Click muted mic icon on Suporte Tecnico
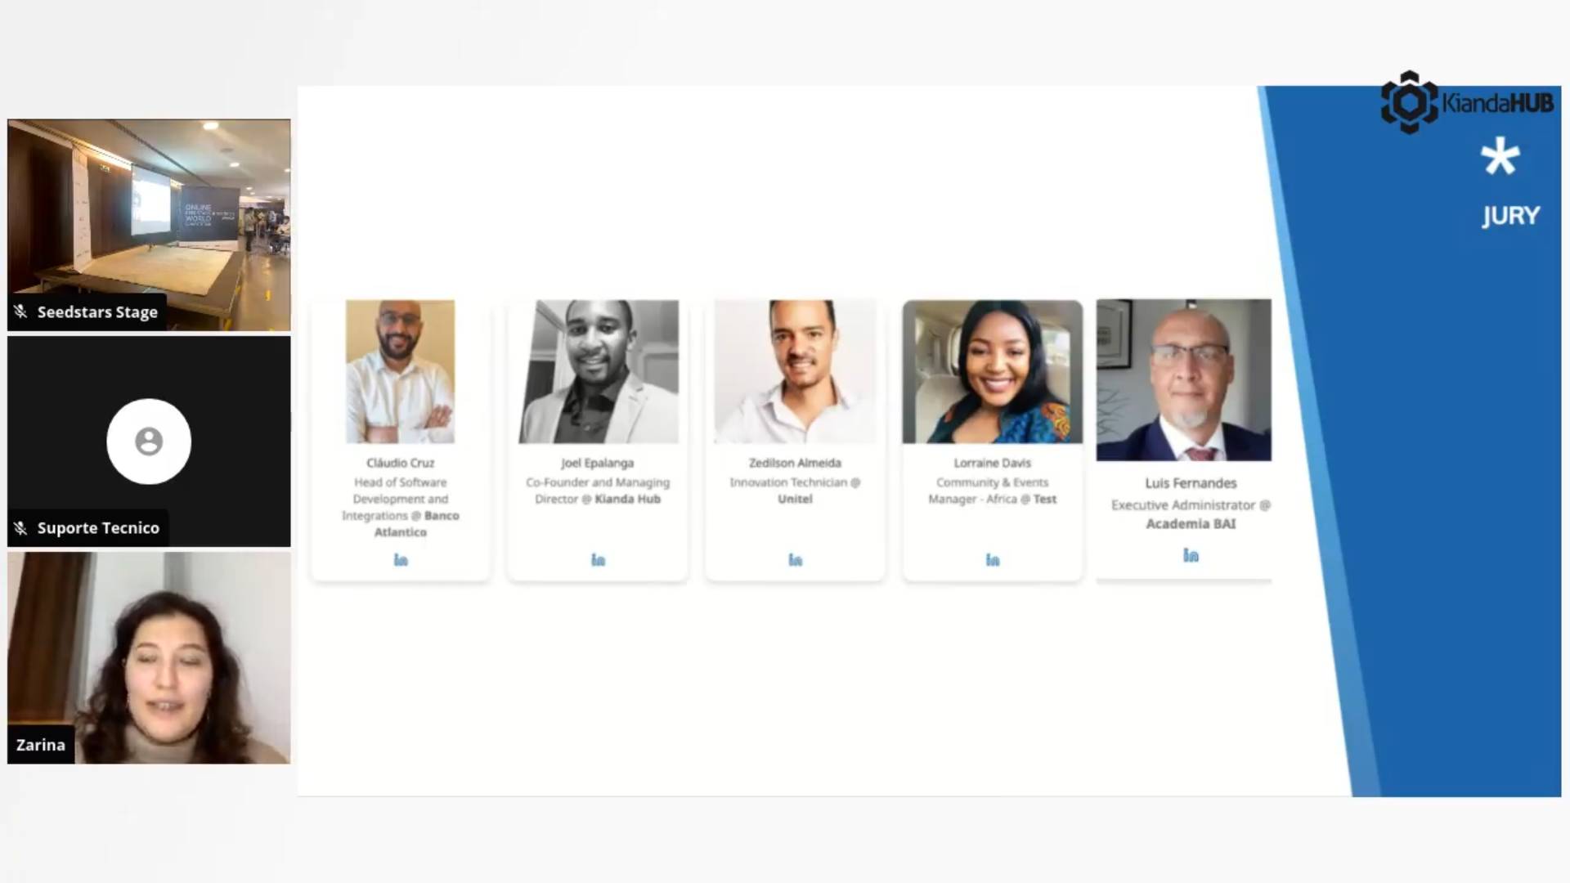Image resolution: width=1570 pixels, height=883 pixels. pyautogui.click(x=21, y=528)
